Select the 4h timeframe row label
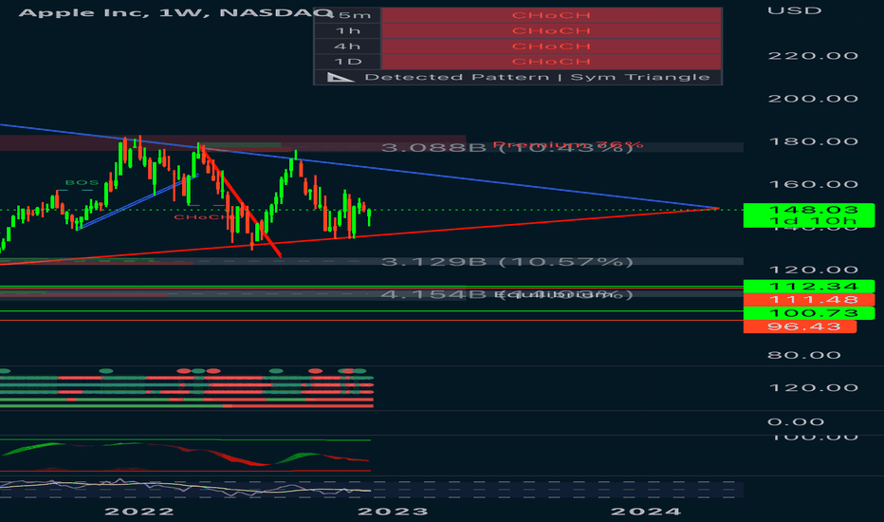The height and width of the screenshot is (522, 884). pos(348,47)
